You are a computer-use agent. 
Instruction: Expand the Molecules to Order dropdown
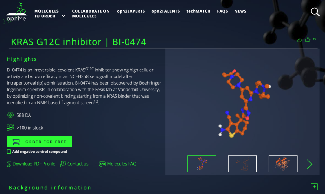tap(63, 16)
